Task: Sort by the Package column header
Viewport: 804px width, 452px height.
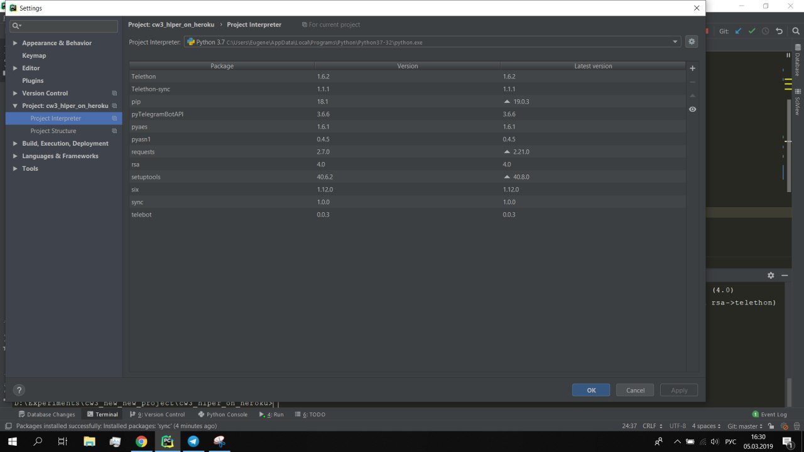Action: pyautogui.click(x=222, y=66)
